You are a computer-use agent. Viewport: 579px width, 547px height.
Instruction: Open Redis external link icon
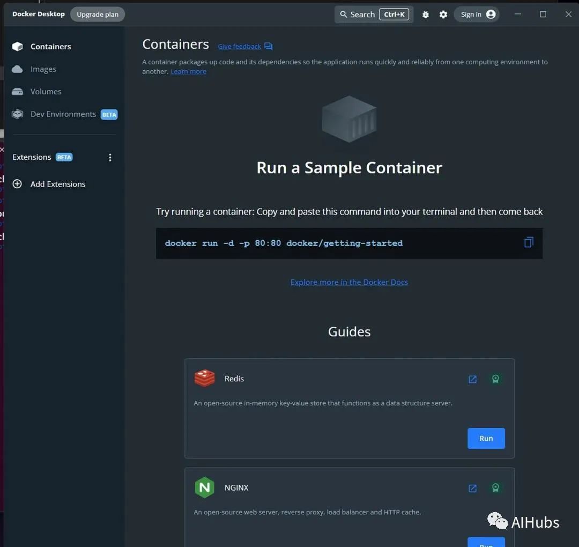(x=473, y=379)
